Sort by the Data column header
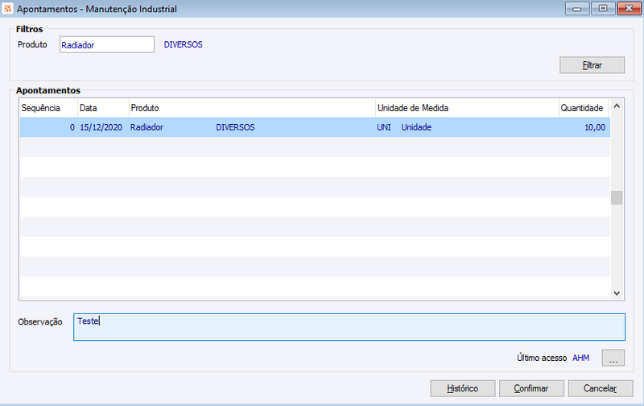644x406 pixels. [103, 108]
